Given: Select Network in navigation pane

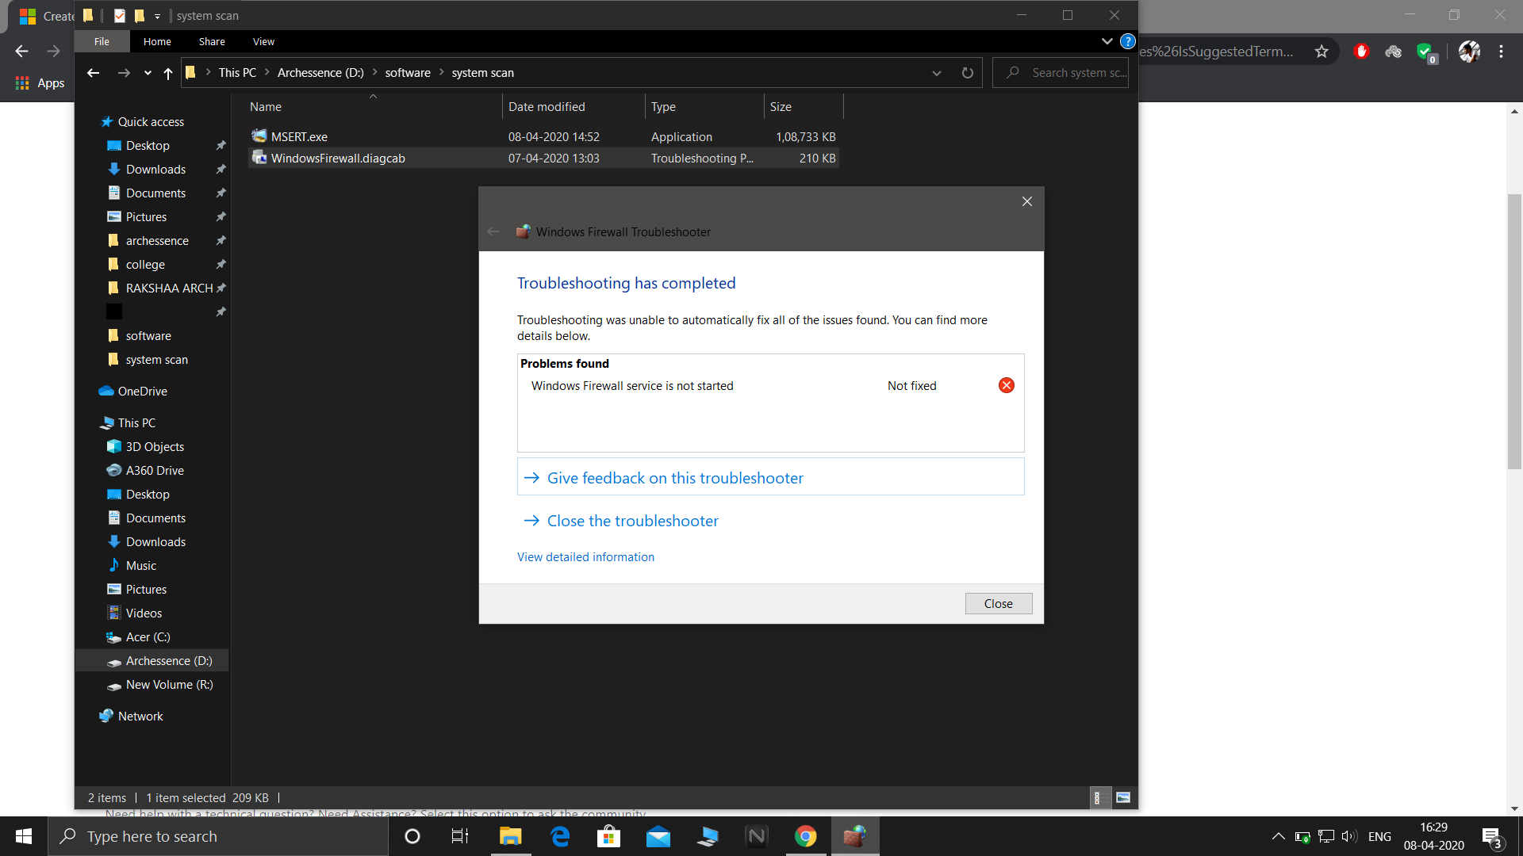Looking at the screenshot, I should click(x=140, y=716).
